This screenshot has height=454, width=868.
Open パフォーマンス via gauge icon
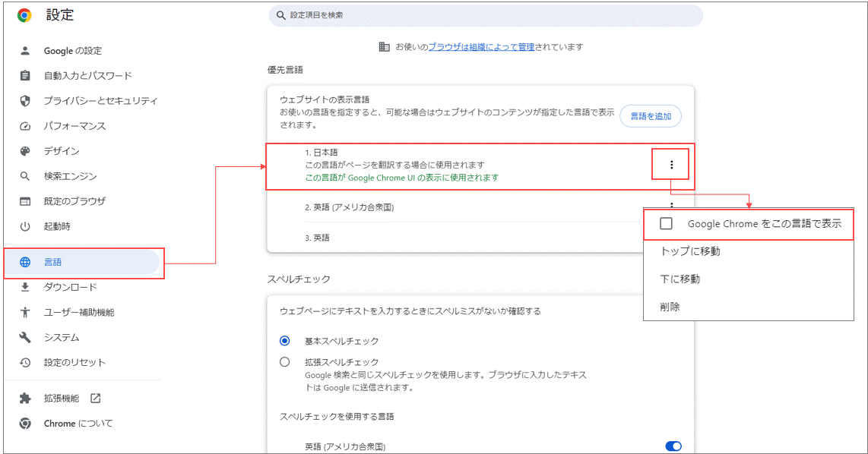[25, 126]
